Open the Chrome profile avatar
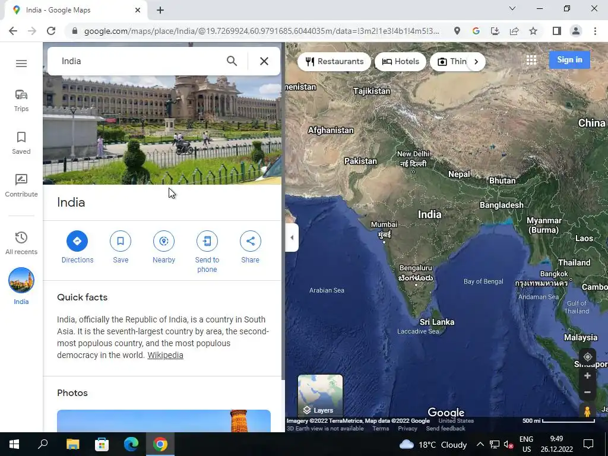 576,31
